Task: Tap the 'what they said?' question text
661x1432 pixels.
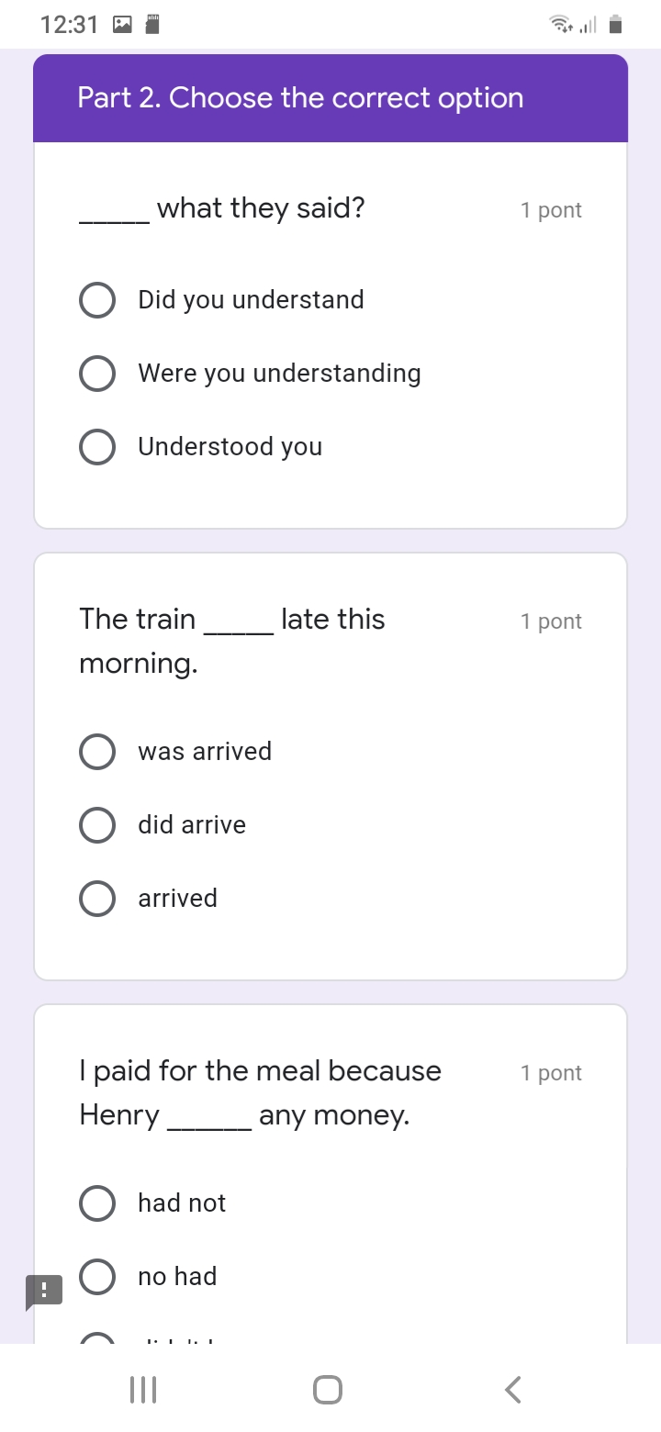Action: click(260, 209)
